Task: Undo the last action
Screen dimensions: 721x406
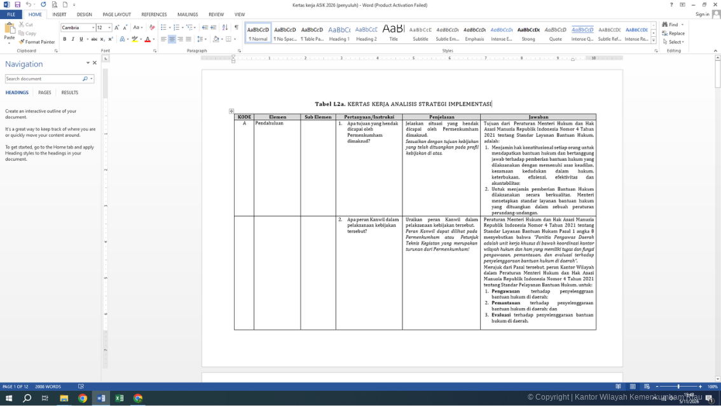Action: pyautogui.click(x=29, y=4)
